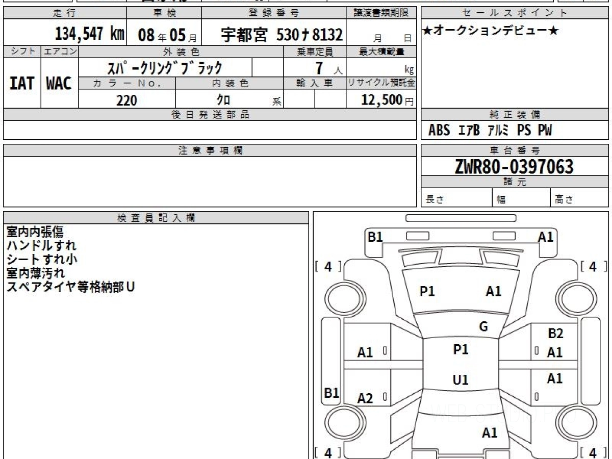612x459 pixels.
Task: Click the A1 mark on the hood
Action: (493, 291)
